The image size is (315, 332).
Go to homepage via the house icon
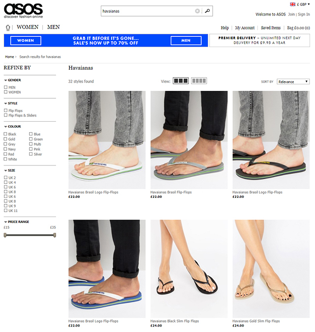point(8,28)
